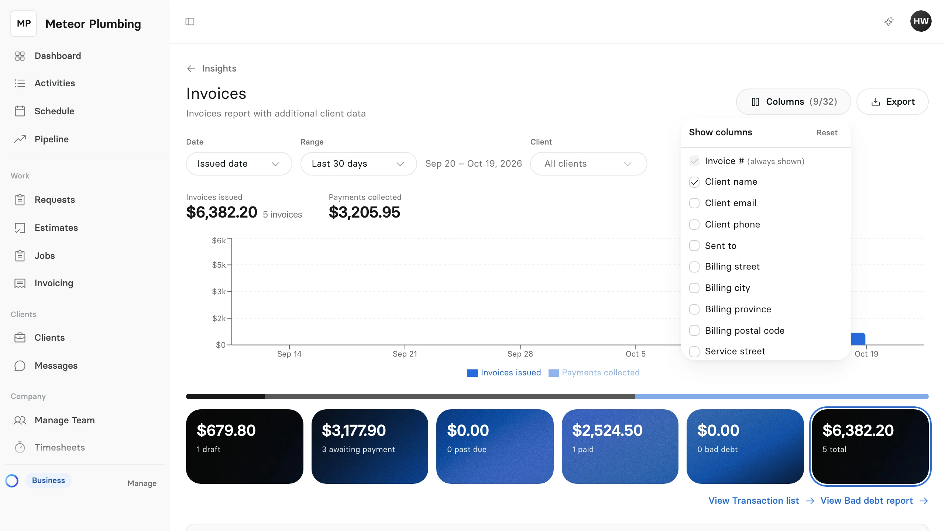
Task: Click Manage beside the Business plan
Action: pos(142,483)
